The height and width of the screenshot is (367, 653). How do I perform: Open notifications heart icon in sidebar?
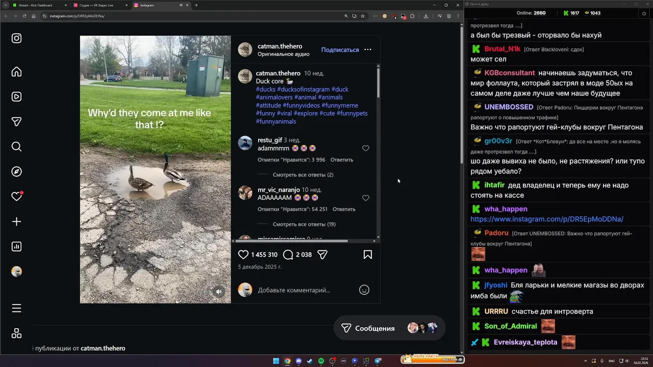pos(17,196)
